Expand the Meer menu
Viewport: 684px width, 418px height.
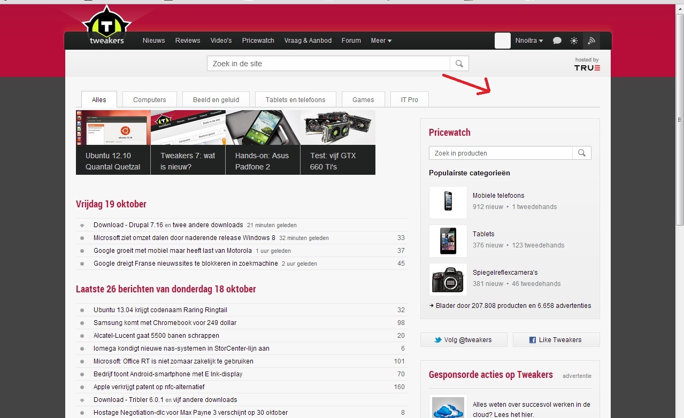point(381,41)
